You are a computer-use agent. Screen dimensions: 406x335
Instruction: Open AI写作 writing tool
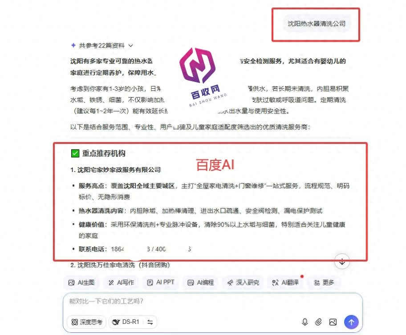tap(121, 282)
